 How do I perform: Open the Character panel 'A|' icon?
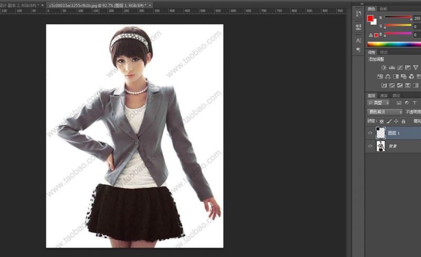(x=358, y=40)
